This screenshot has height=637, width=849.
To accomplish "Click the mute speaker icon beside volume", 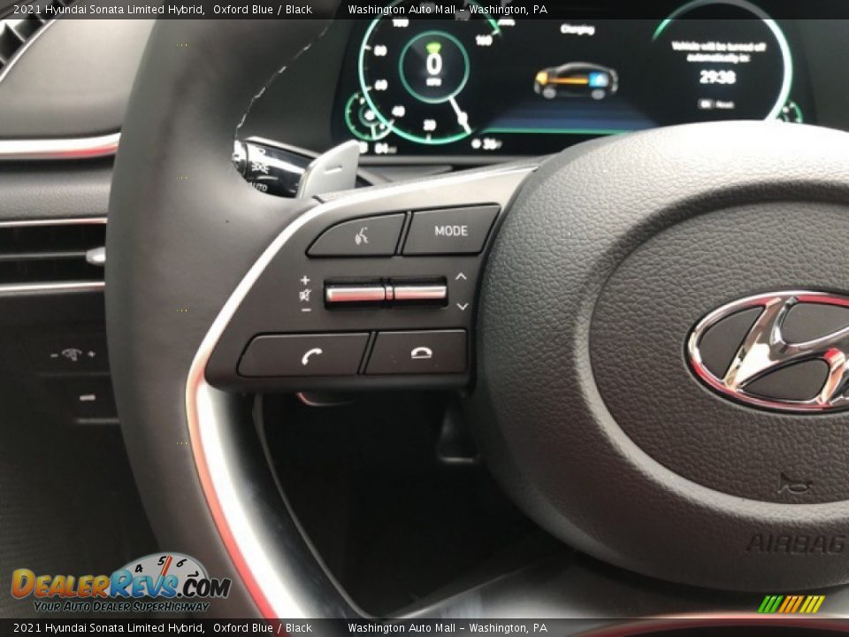I will click(x=305, y=295).
